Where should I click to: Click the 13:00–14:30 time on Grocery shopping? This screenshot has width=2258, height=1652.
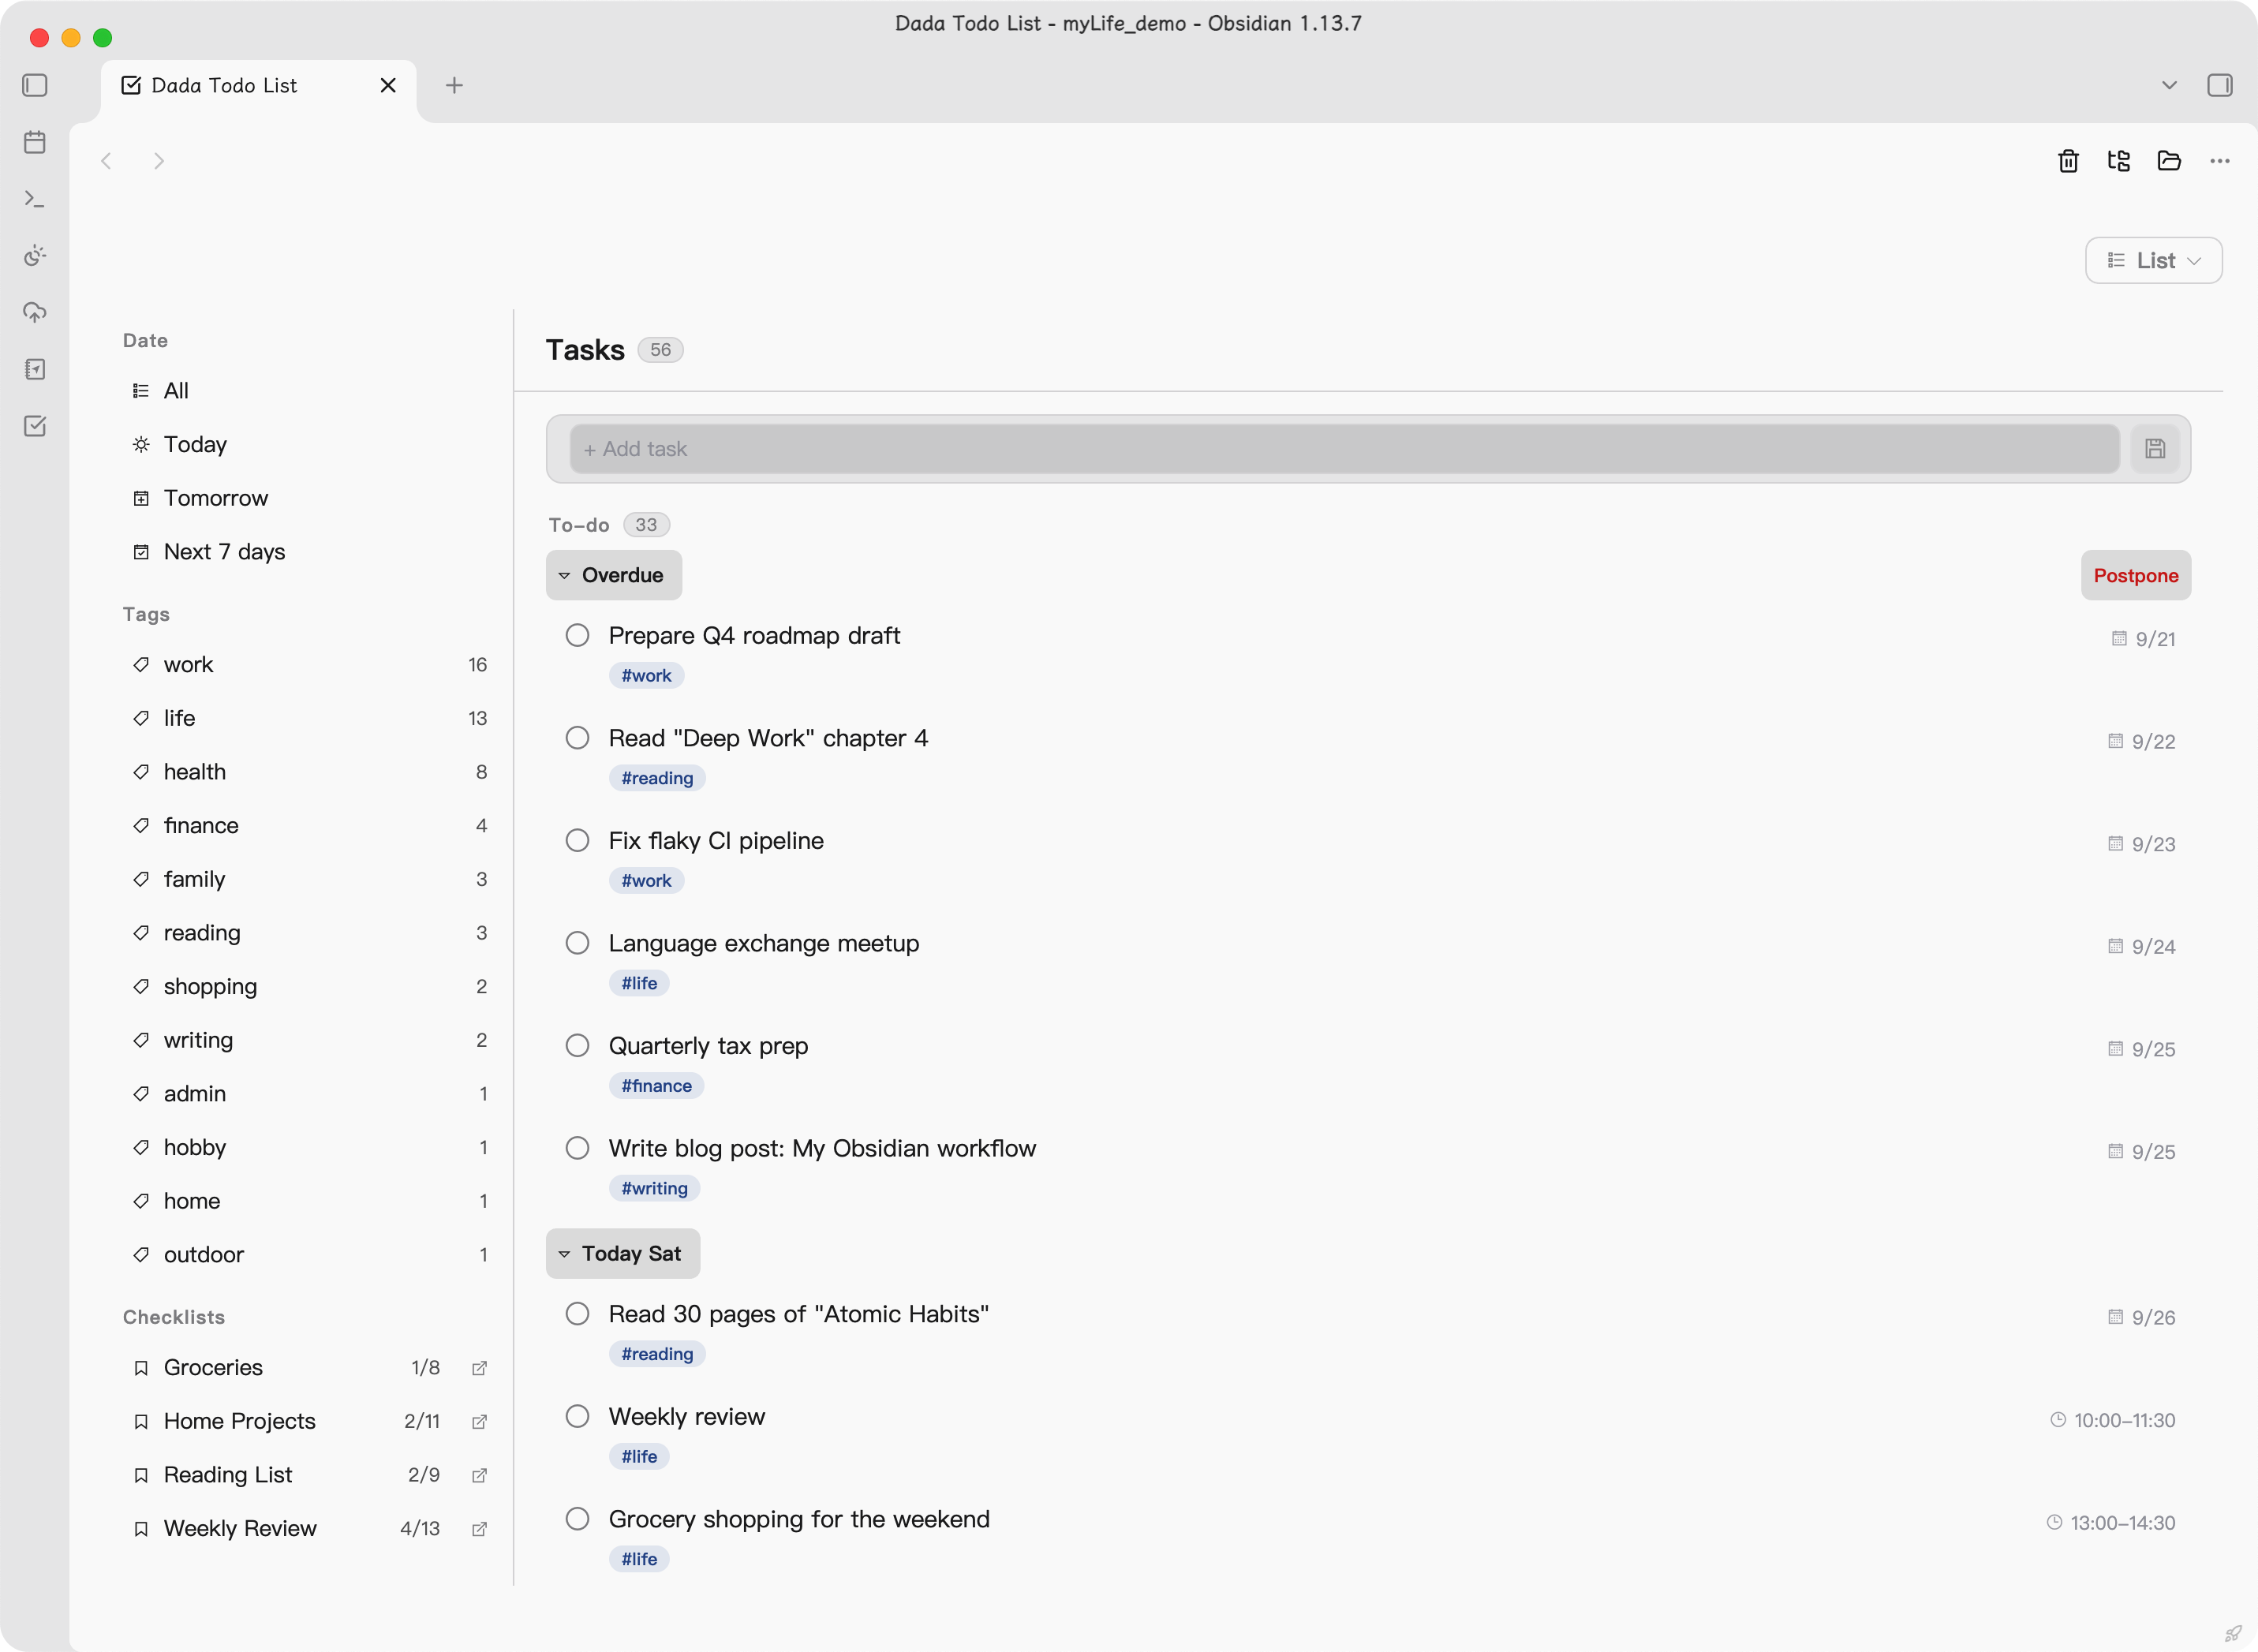click(x=2110, y=1523)
